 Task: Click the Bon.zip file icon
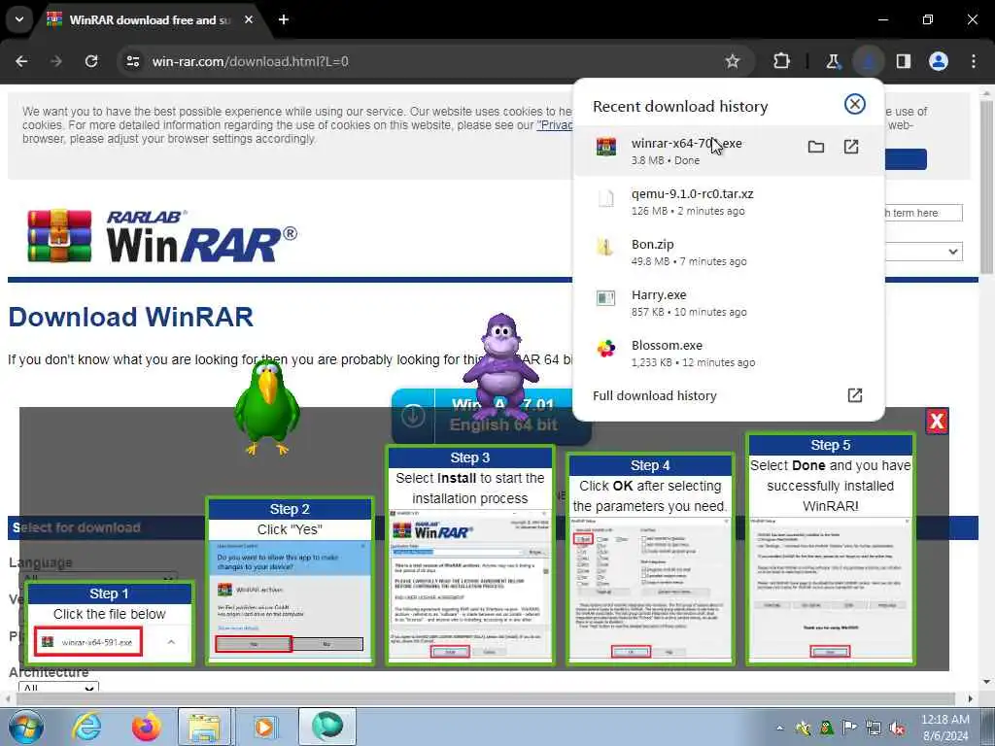pos(606,246)
